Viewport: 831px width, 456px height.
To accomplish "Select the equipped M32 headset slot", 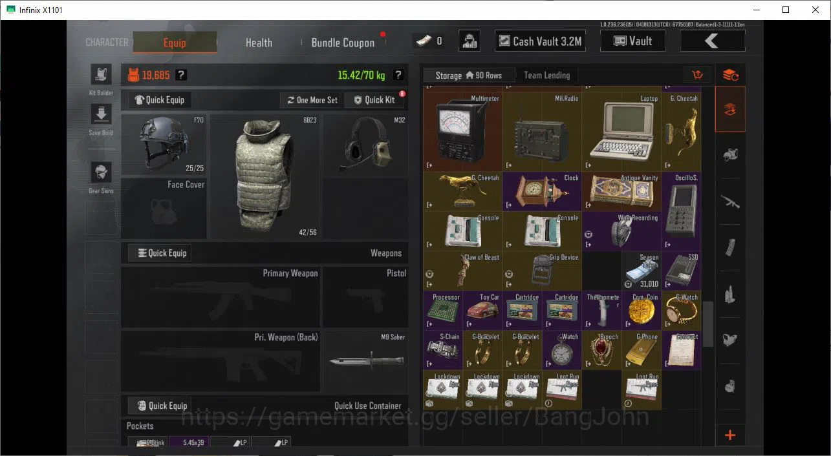I will coord(366,145).
